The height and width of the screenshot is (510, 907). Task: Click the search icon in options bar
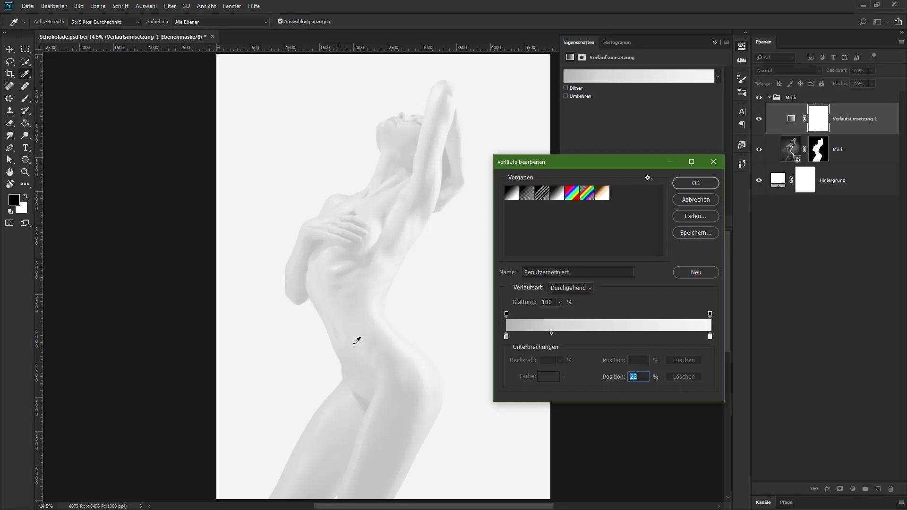click(863, 22)
